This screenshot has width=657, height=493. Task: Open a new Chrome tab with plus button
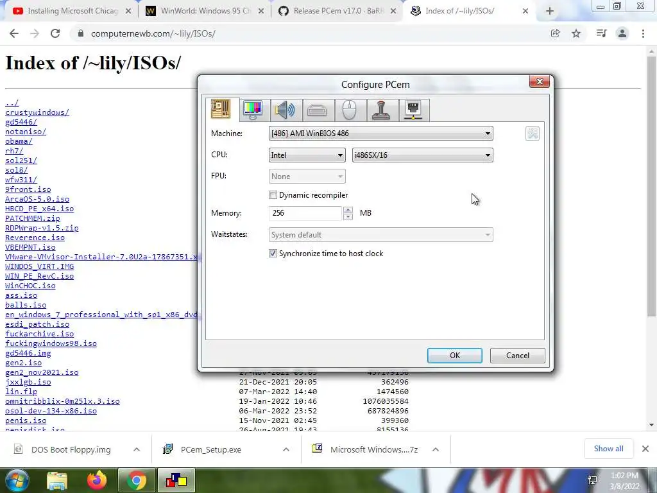[x=550, y=12]
